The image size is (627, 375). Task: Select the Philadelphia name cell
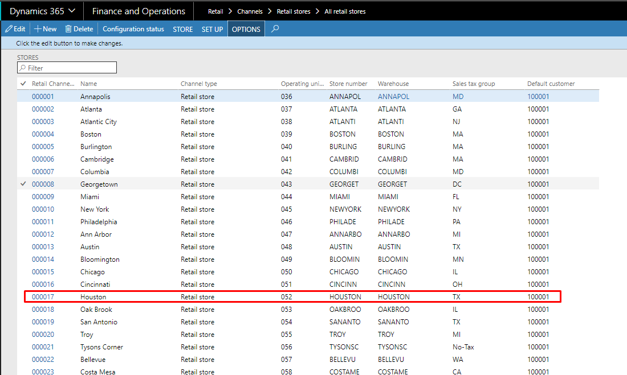[x=99, y=222]
